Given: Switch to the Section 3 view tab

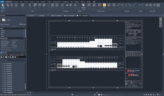Looking at the screenshot, I should [x=32, y=16].
